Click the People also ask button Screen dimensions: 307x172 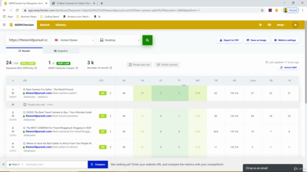pos(139,65)
